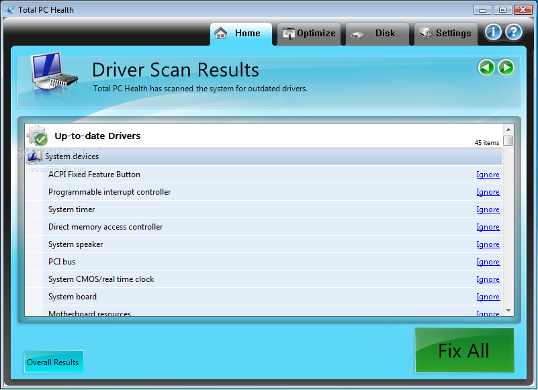
Task: Select the System CMOS/real time clock row
Action: click(264, 279)
